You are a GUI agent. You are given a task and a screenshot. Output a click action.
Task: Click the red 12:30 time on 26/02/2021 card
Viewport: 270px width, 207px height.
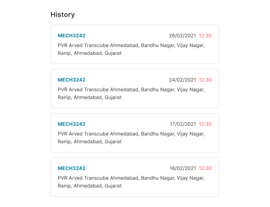(205, 35)
